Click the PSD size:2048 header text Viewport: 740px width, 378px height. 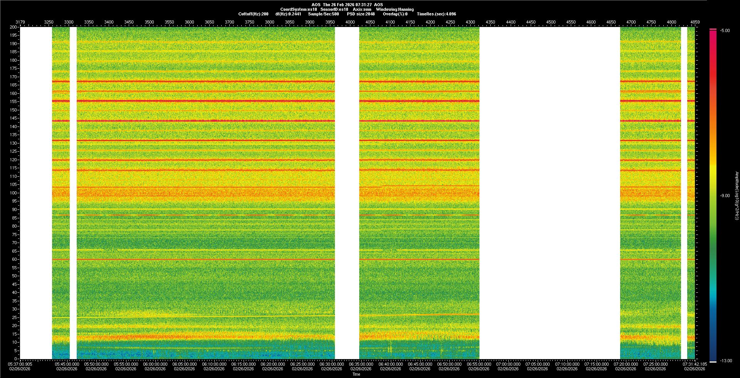click(361, 14)
